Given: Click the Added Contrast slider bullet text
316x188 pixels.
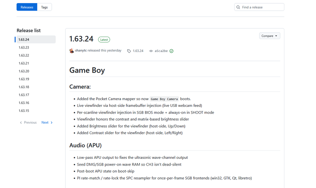Looking at the screenshot, I should click(130, 133).
